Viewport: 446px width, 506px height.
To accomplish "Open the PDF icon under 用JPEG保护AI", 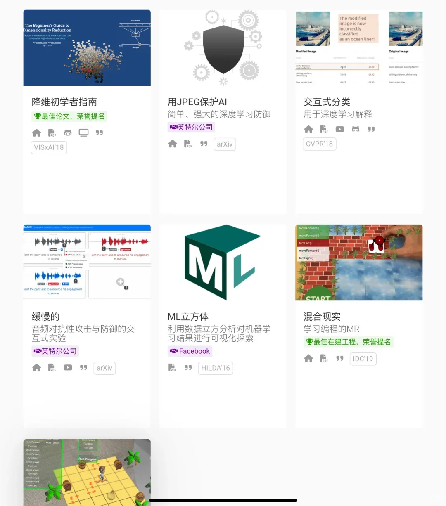I will point(187,144).
